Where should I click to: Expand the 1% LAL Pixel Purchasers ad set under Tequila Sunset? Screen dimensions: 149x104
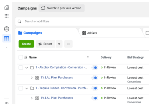pyautogui.click(x=32, y=98)
